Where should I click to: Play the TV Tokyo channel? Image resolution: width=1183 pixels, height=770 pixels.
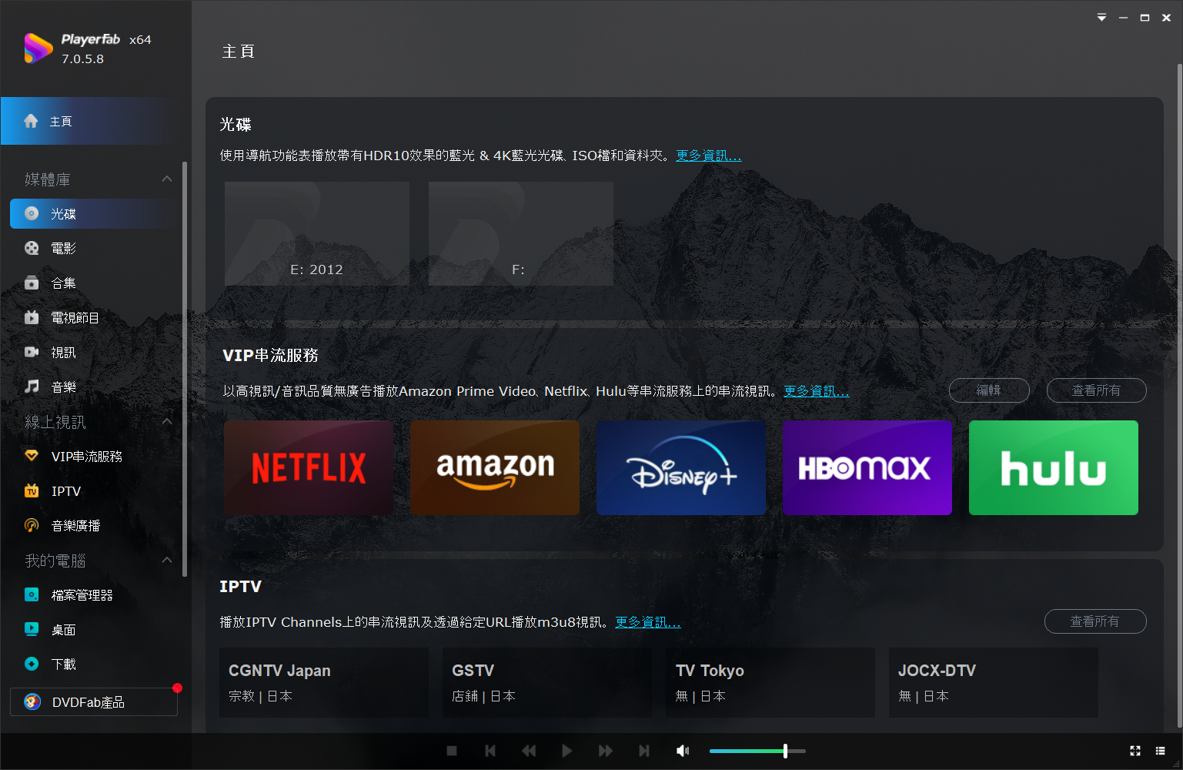pos(770,682)
